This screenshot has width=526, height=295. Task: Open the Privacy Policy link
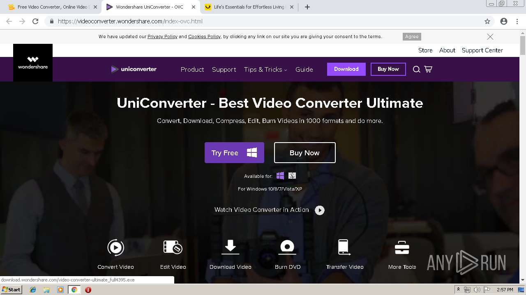162,36
